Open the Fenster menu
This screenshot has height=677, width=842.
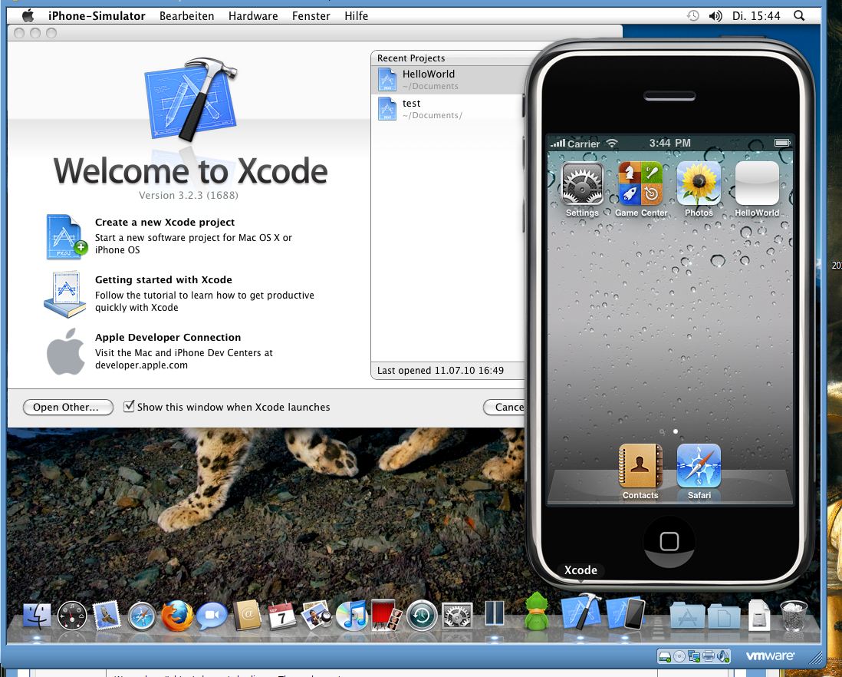(x=311, y=15)
